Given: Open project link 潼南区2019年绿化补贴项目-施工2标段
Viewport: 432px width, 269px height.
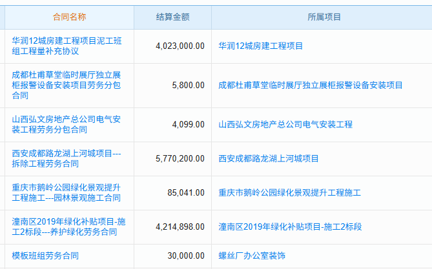Looking at the screenshot, I should coord(290,227).
